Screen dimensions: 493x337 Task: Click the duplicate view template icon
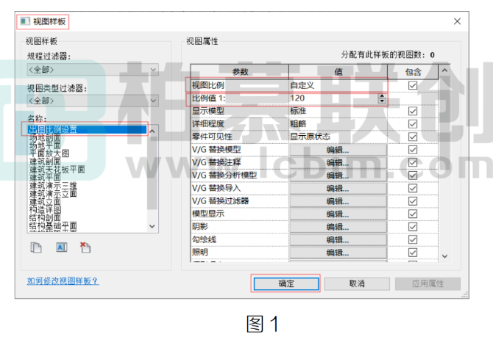pos(36,247)
